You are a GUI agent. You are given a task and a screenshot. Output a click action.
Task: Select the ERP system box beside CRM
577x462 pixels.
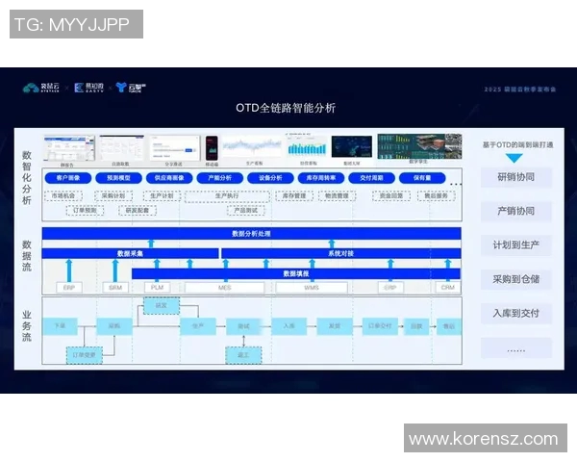pos(390,288)
